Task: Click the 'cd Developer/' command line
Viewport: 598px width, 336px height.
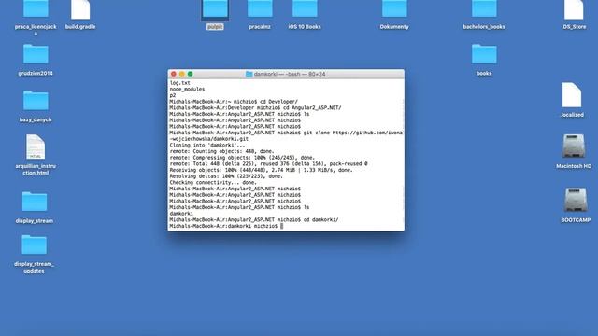Action: (x=234, y=102)
